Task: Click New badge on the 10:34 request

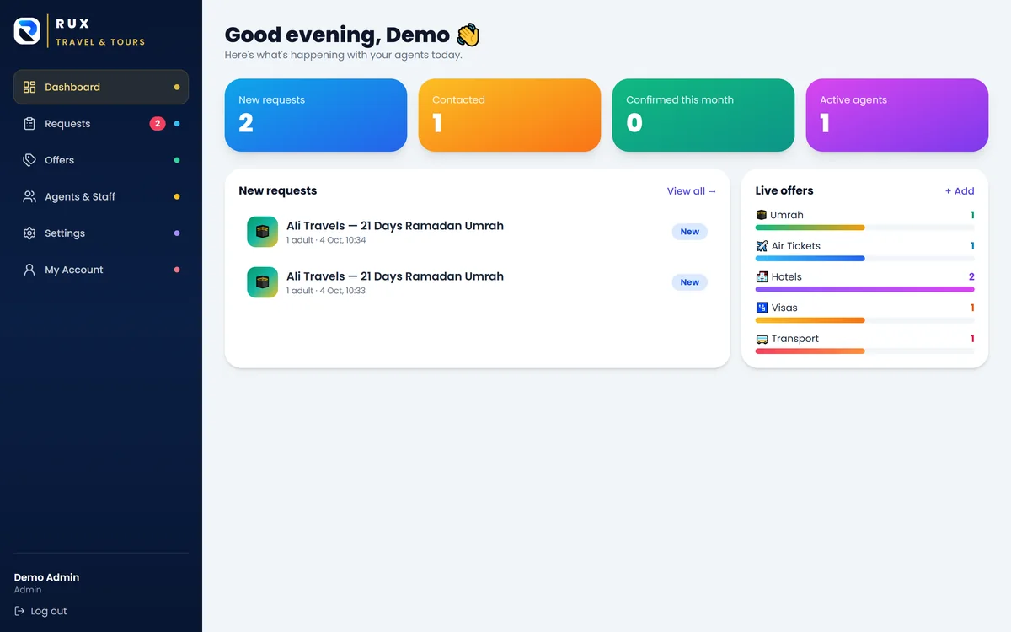Action: tap(690, 232)
